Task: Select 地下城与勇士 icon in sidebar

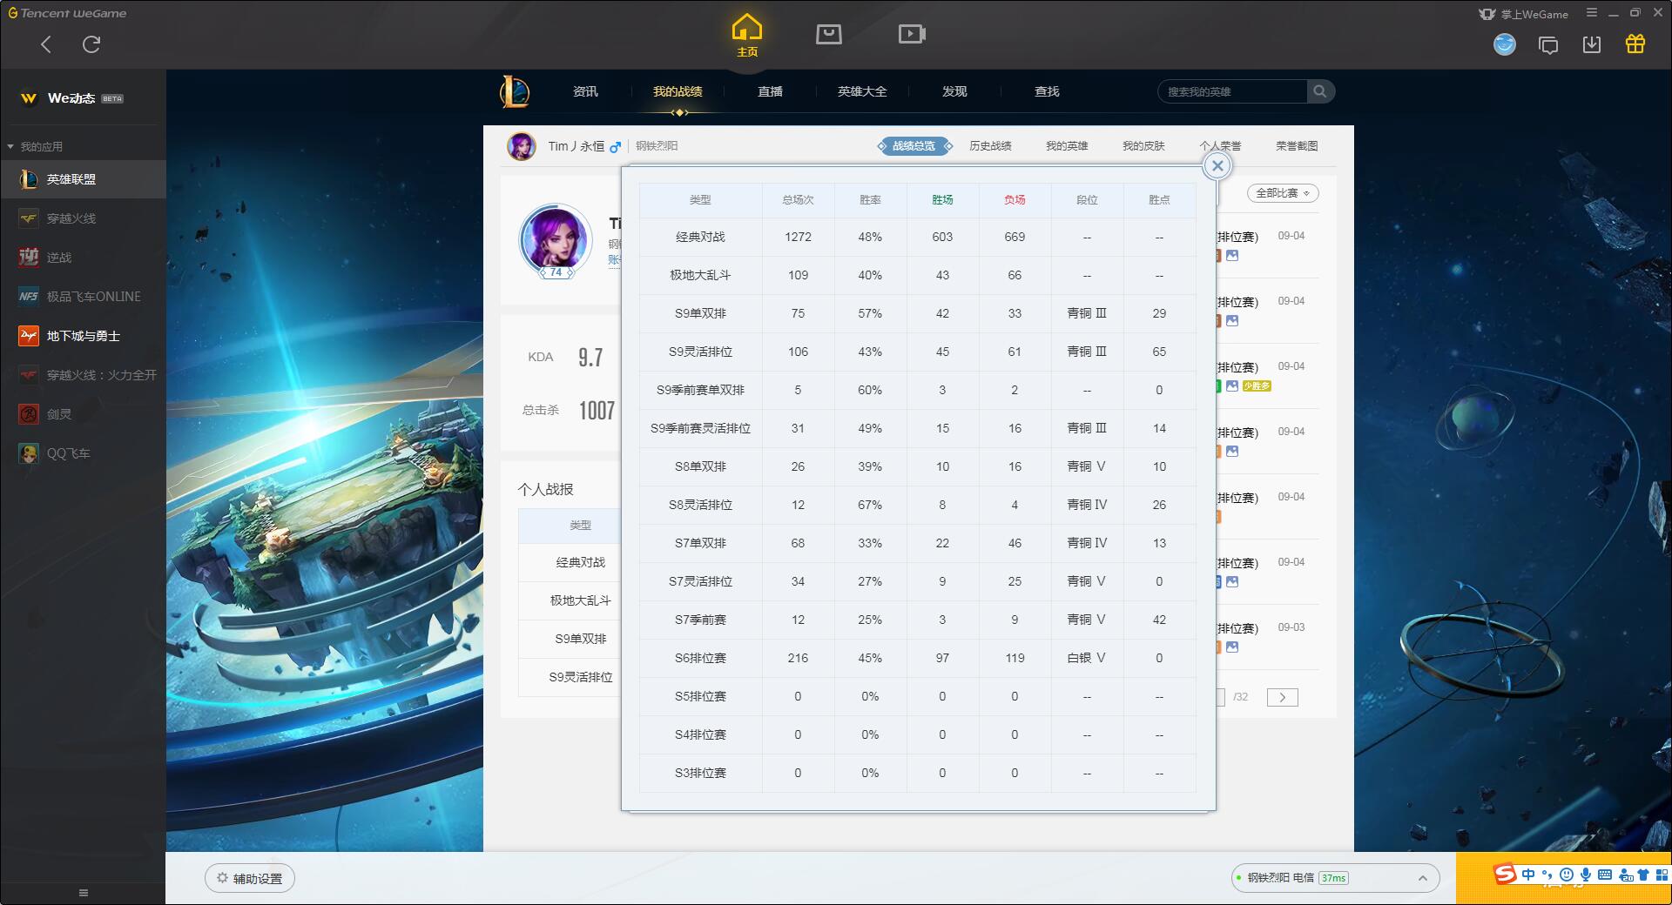Action: tap(29, 336)
